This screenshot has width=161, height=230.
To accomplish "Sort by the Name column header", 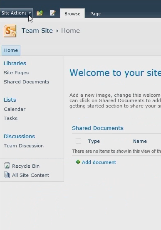I will 140,141.
